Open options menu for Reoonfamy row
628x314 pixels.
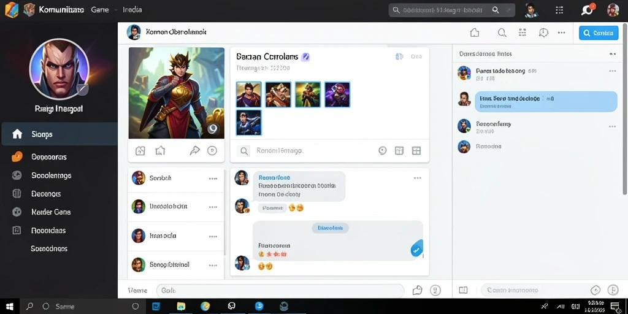click(x=613, y=126)
